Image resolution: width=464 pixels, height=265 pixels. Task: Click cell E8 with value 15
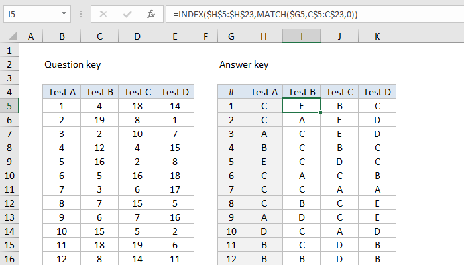click(x=175, y=148)
